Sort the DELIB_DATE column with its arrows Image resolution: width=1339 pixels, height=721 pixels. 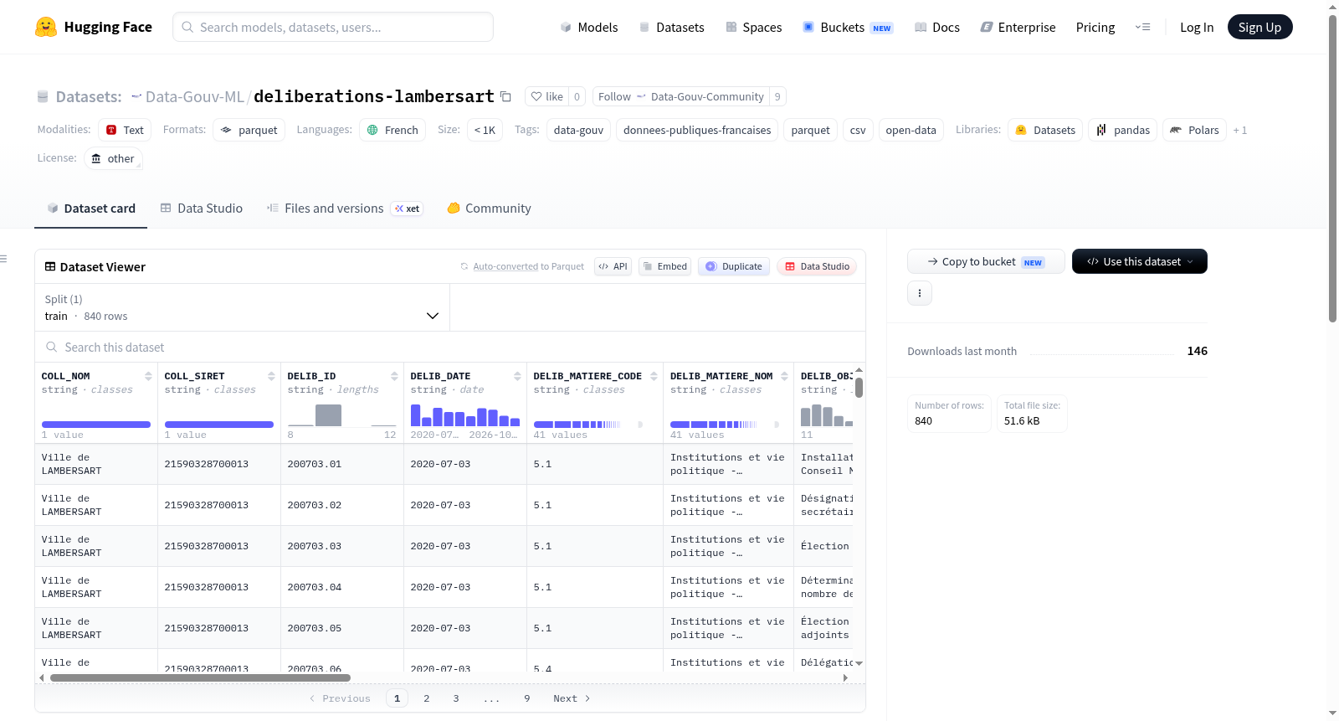(x=517, y=376)
